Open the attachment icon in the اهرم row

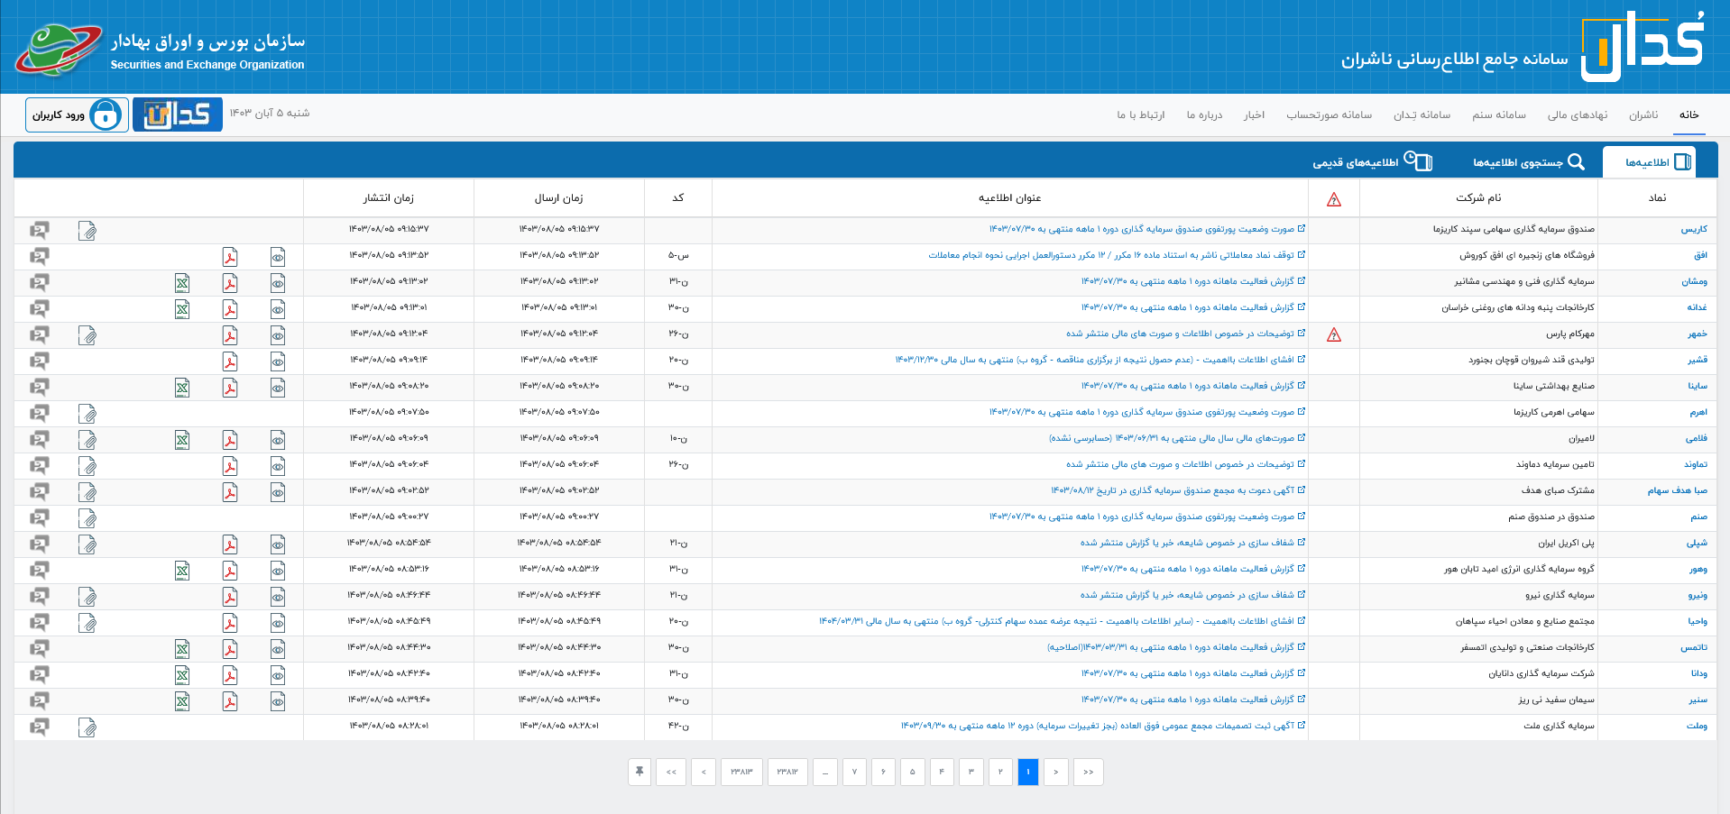[87, 414]
